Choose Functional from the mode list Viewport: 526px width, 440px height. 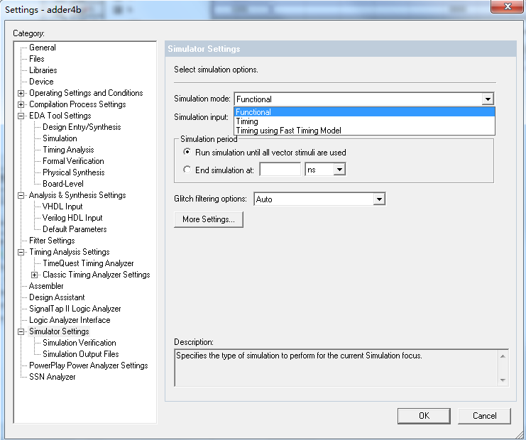pos(365,112)
